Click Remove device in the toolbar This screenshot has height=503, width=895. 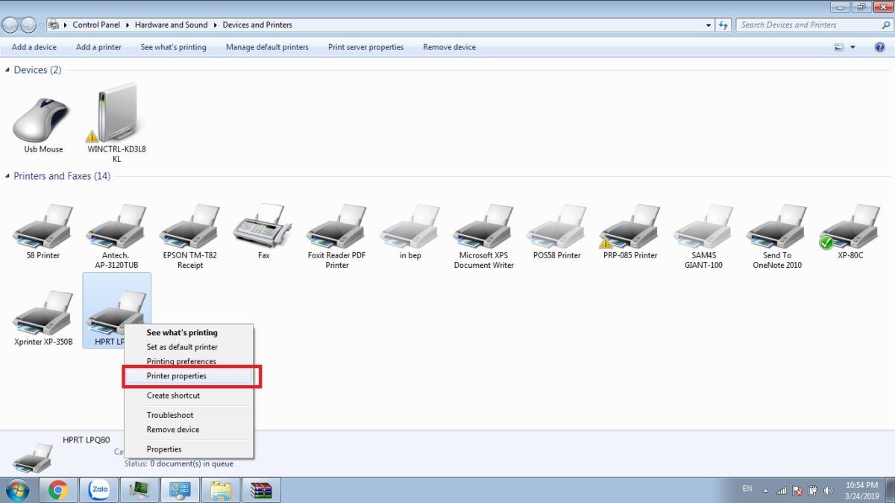point(449,47)
